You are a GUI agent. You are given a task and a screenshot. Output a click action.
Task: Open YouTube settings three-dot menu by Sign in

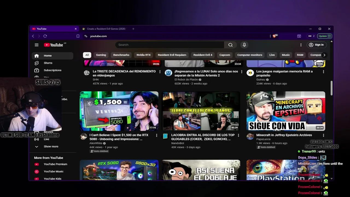coord(301,45)
